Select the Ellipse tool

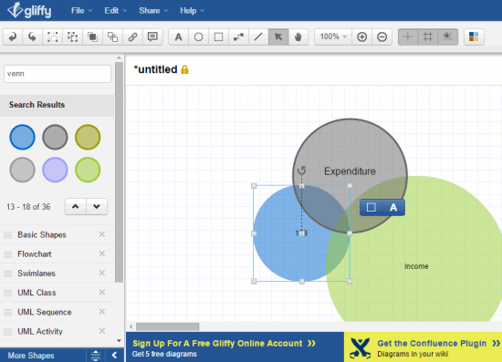tap(198, 37)
